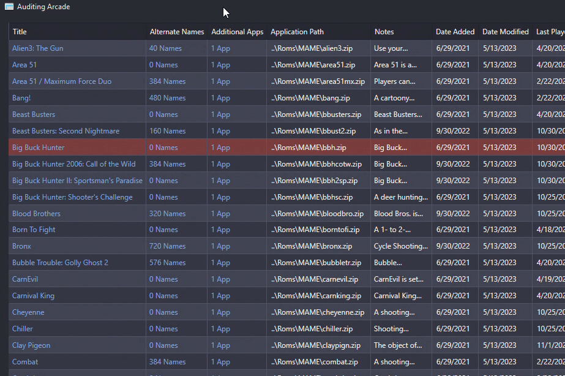Open the 480 Names cell for Bang!
Screen dimensions: 565x376
coord(168,98)
